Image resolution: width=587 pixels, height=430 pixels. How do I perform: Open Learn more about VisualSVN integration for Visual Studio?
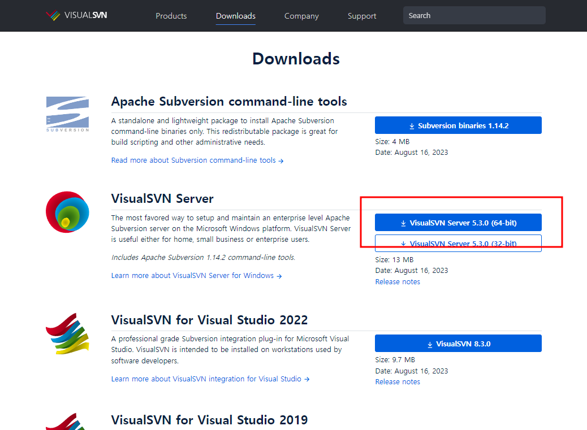(210, 379)
